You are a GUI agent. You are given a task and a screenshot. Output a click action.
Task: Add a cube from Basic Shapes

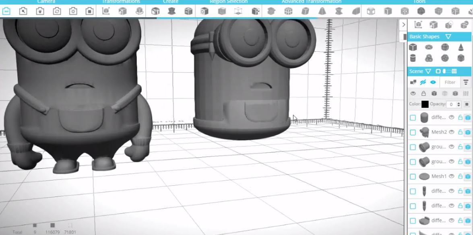[x=413, y=47]
